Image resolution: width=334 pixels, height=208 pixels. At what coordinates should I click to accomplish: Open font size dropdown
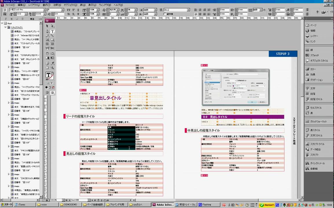pyautogui.click(x=26, y=14)
